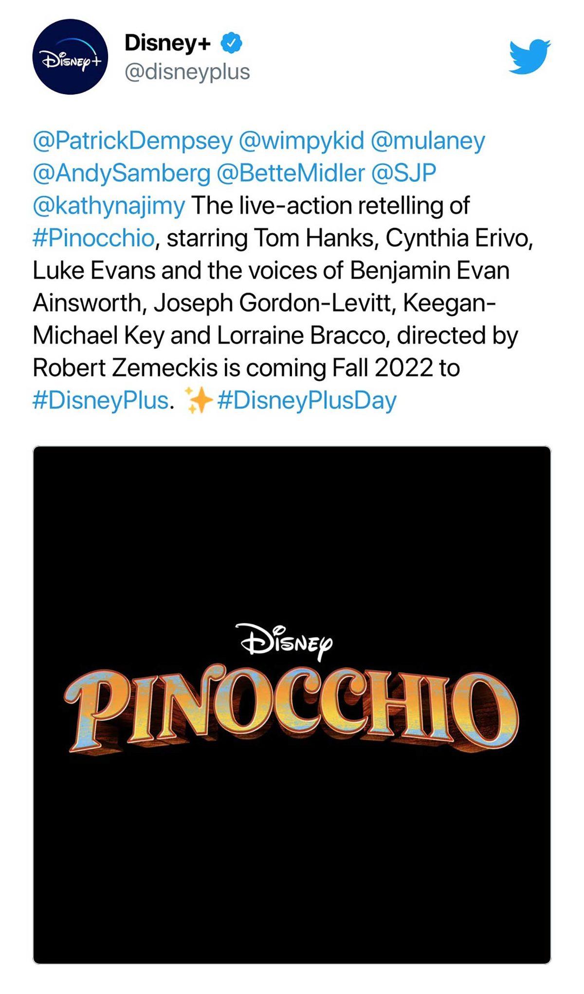Open the @mulaney mention
This screenshot has width=584, height=994.
(428, 141)
